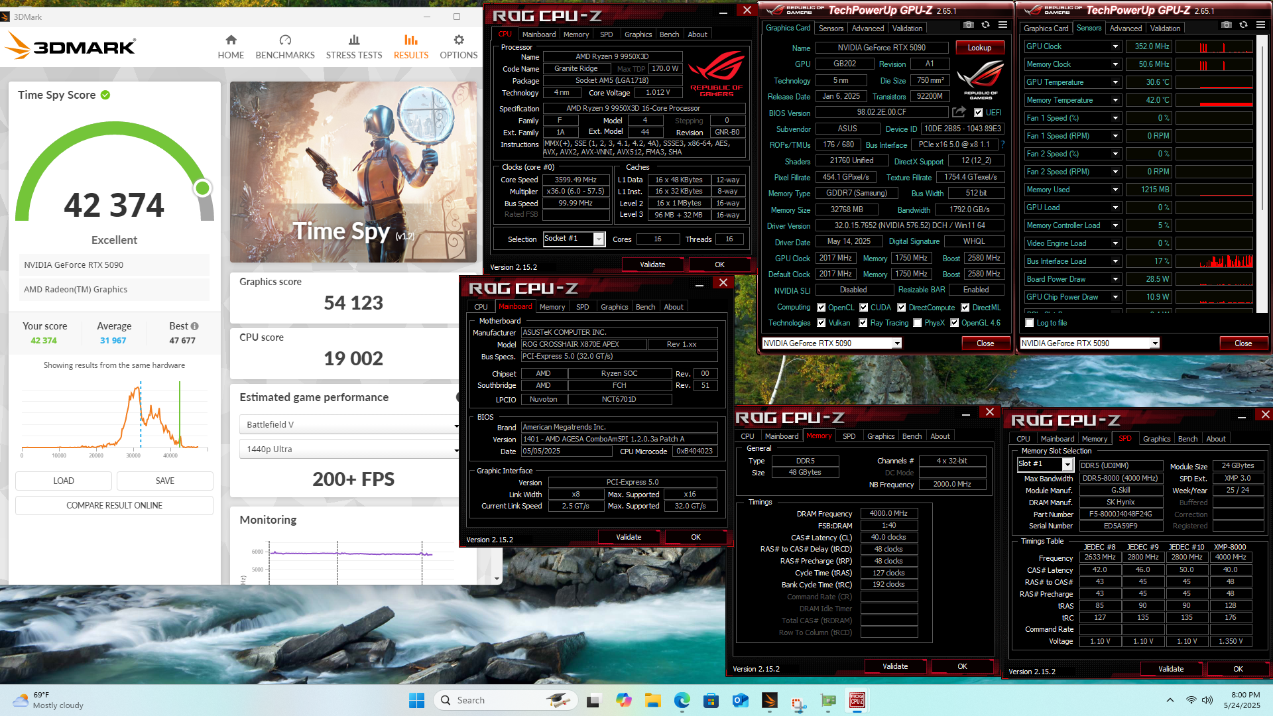Toggle the UEFI checkbox in GPU-Z
1273x716 pixels.
coord(979,113)
